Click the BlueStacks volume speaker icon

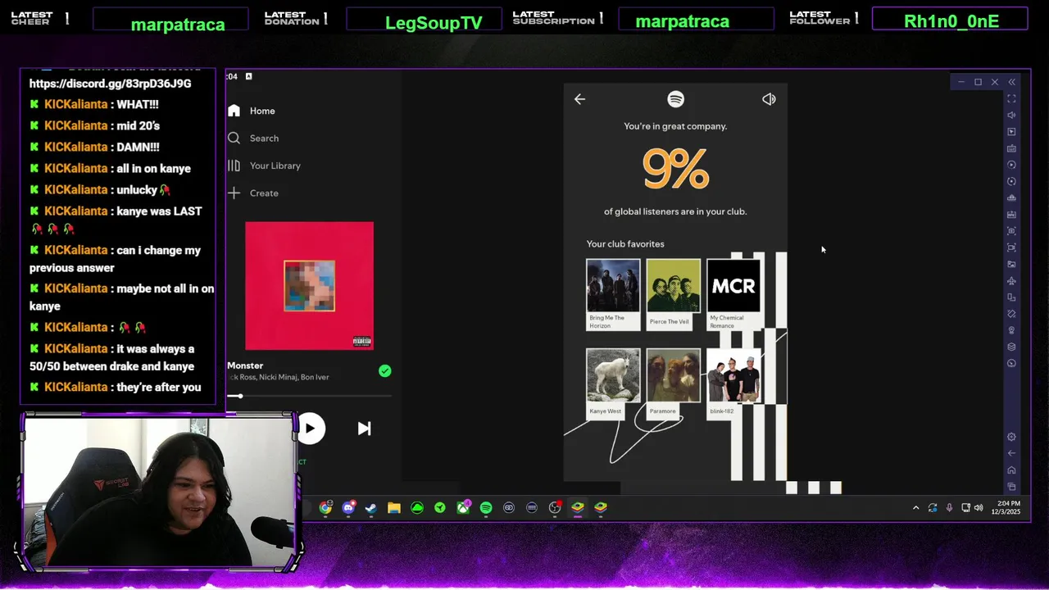pyautogui.click(x=1011, y=115)
